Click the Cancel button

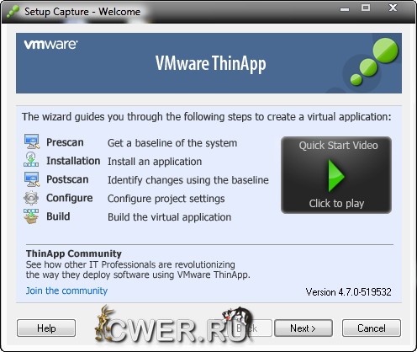click(x=372, y=328)
